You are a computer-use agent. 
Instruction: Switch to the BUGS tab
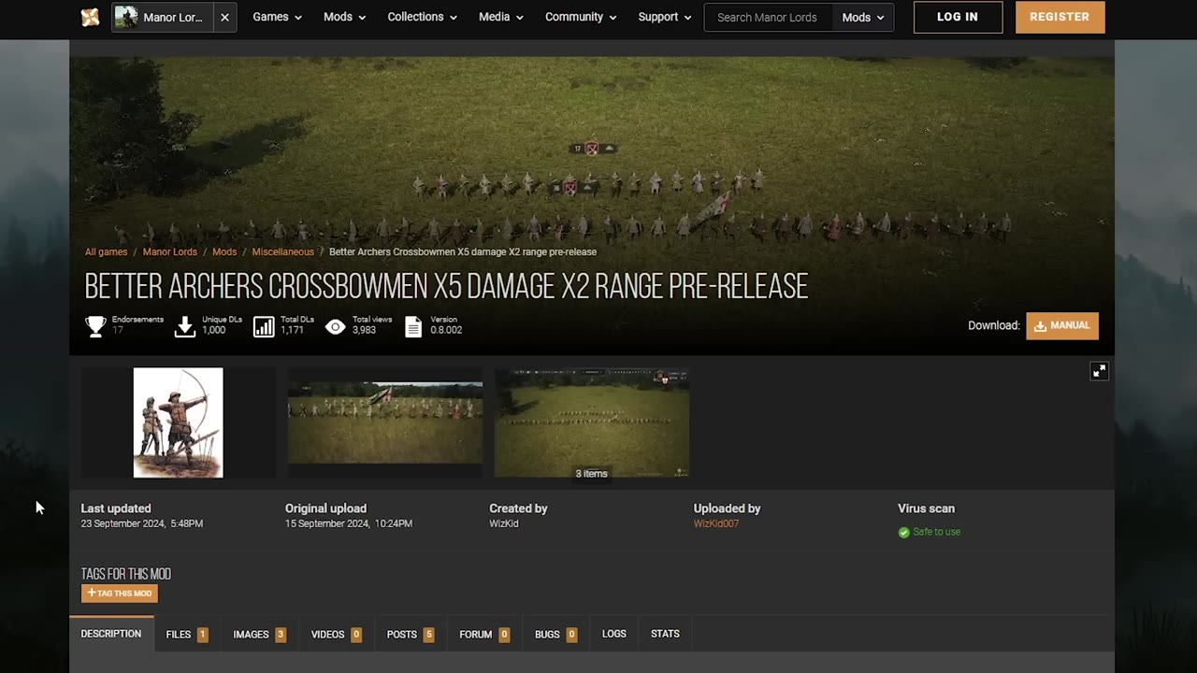coord(555,634)
